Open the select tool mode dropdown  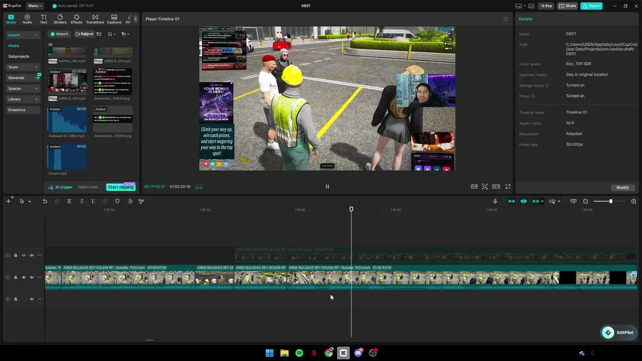30,202
